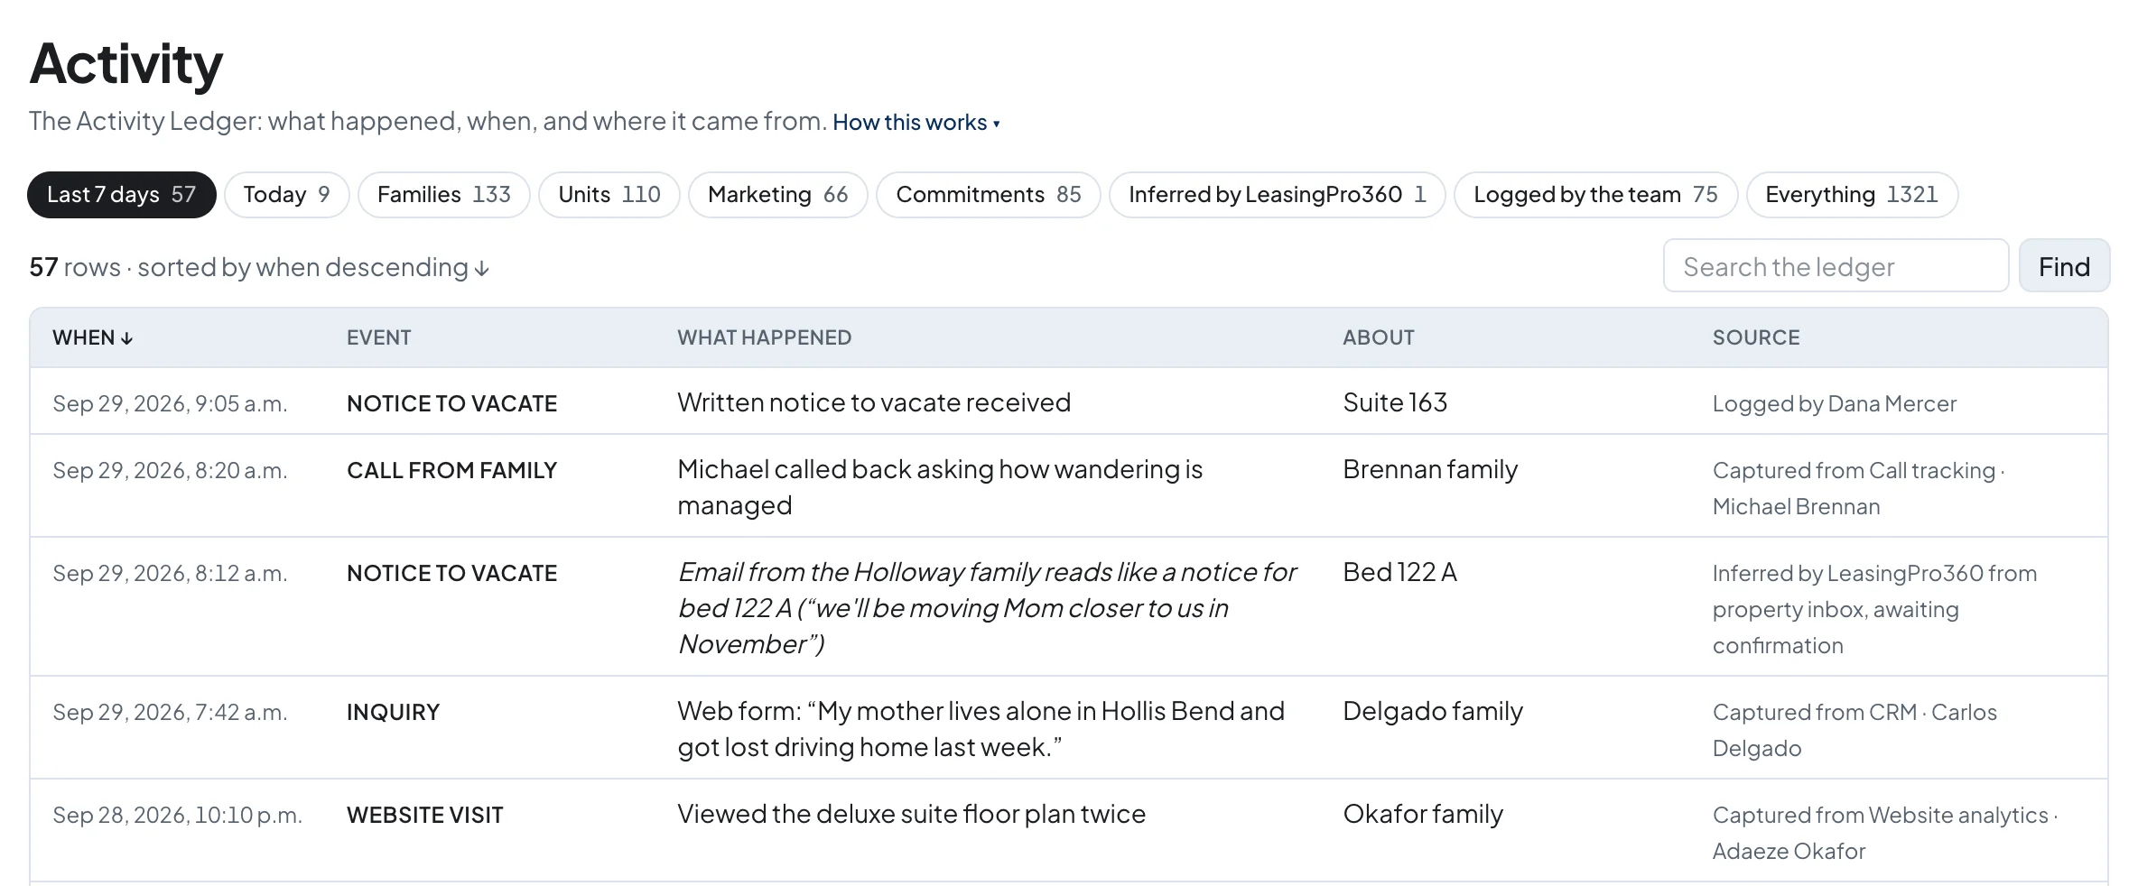Click Inferred by LeasingPro360 awaiting confirmation source
The height and width of the screenshot is (886, 2138).
[1874, 609]
